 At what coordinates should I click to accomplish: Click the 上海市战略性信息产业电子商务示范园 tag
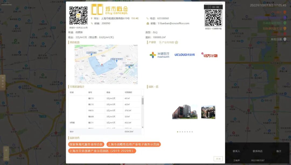[134, 144]
